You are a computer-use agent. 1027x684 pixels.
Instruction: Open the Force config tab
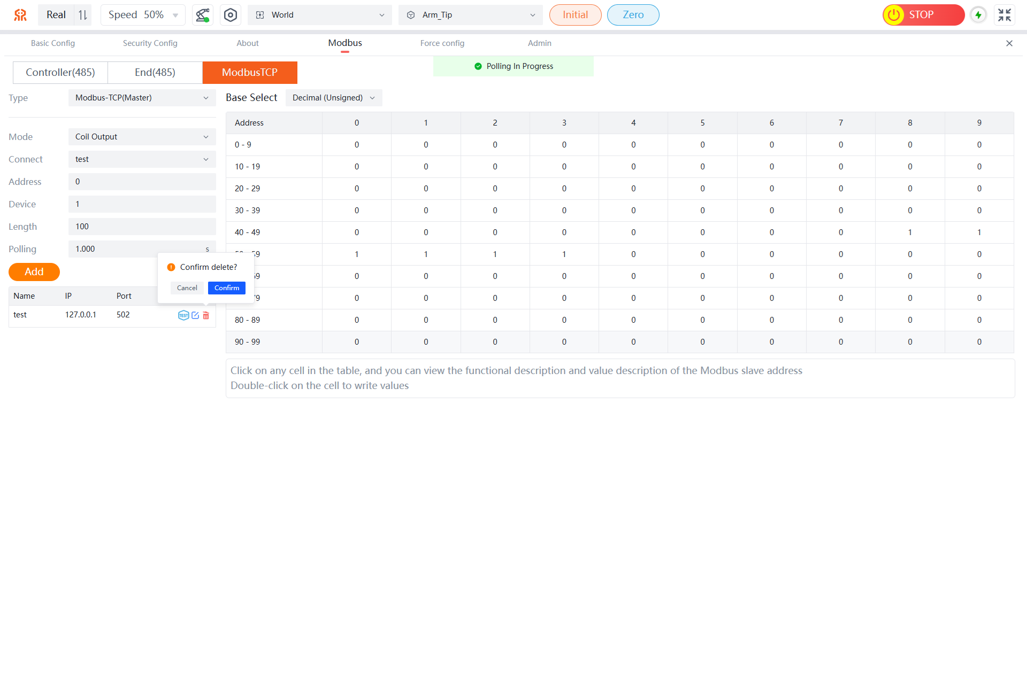point(442,43)
